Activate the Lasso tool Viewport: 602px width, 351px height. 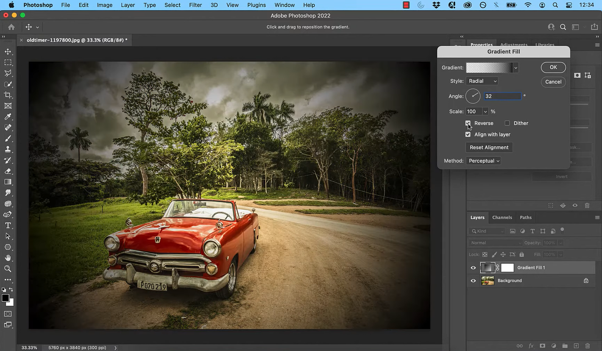(7, 73)
